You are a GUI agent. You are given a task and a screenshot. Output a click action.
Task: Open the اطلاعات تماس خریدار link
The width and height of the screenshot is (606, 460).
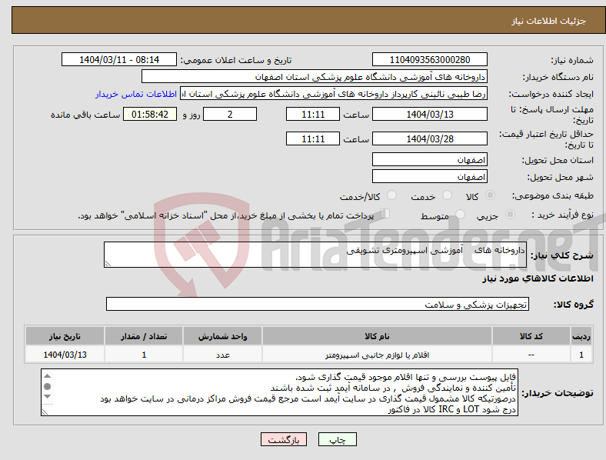tap(136, 94)
